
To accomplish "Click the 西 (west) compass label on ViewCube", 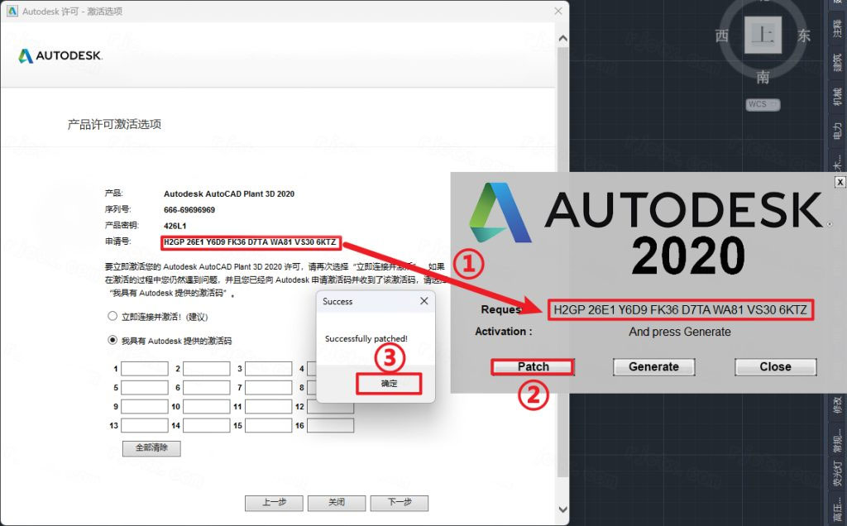I will (x=721, y=36).
